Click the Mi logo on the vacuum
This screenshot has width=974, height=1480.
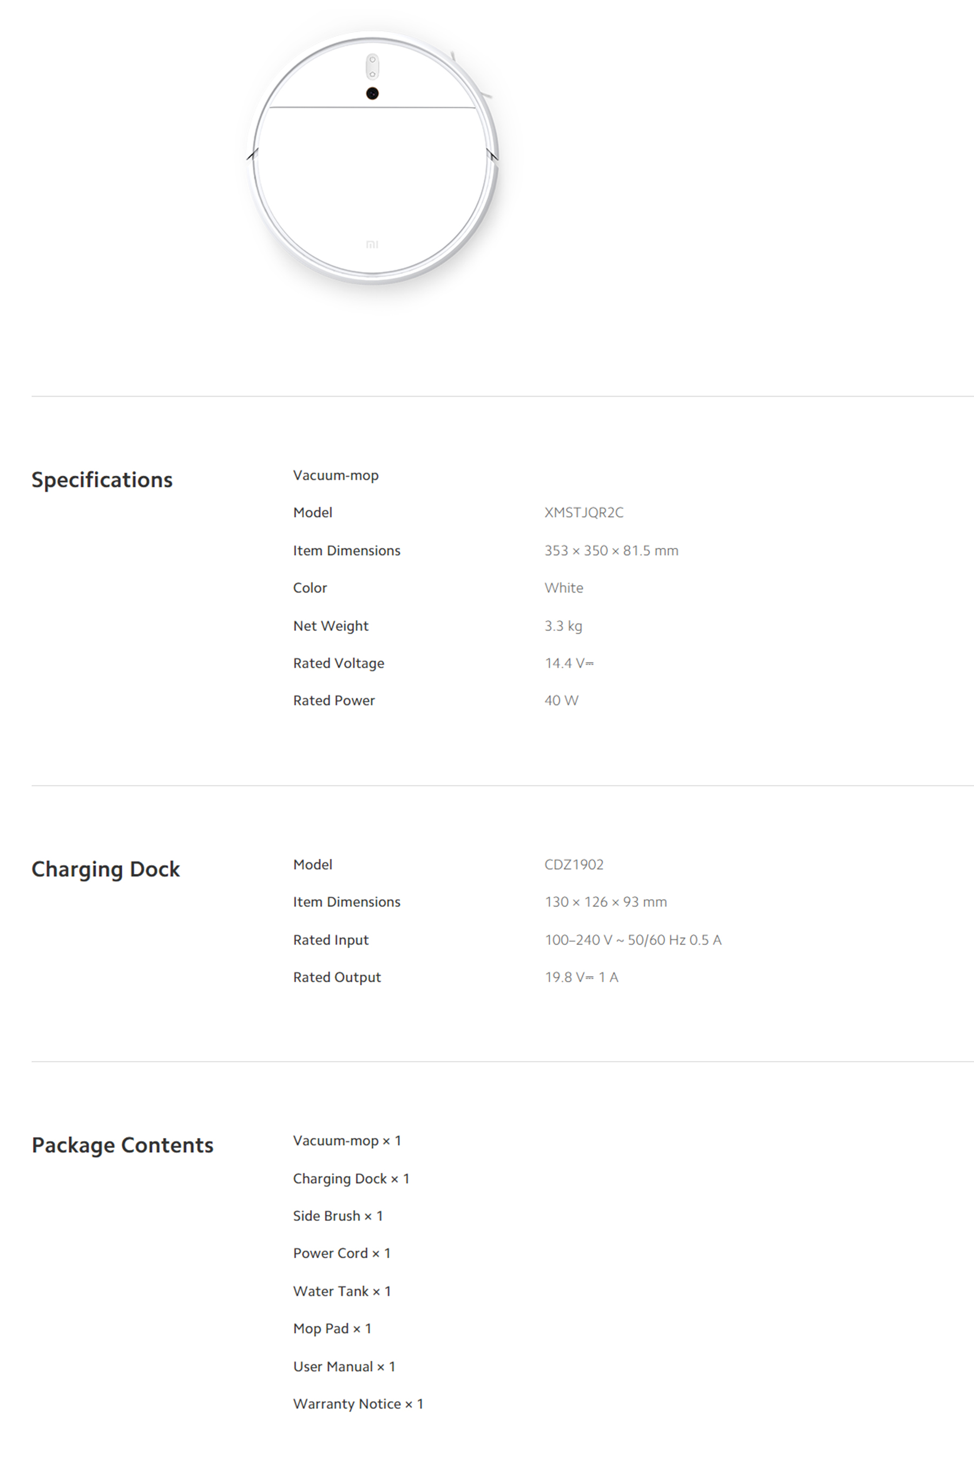372,245
